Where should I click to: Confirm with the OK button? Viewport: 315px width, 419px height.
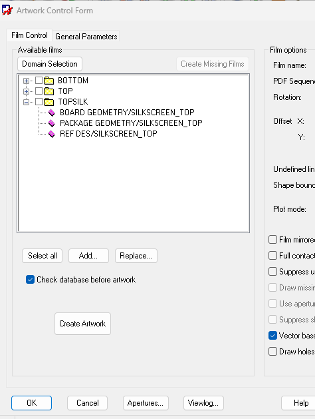[31, 403]
